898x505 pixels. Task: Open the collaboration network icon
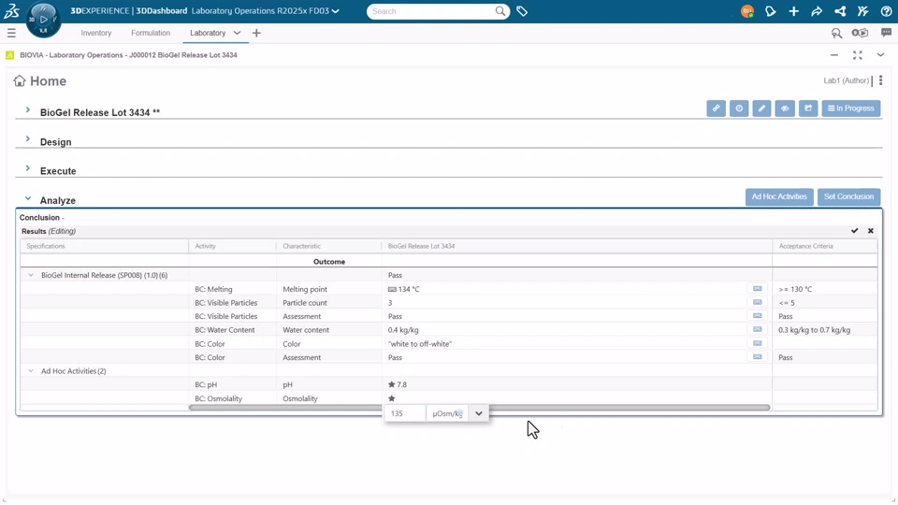click(x=840, y=11)
